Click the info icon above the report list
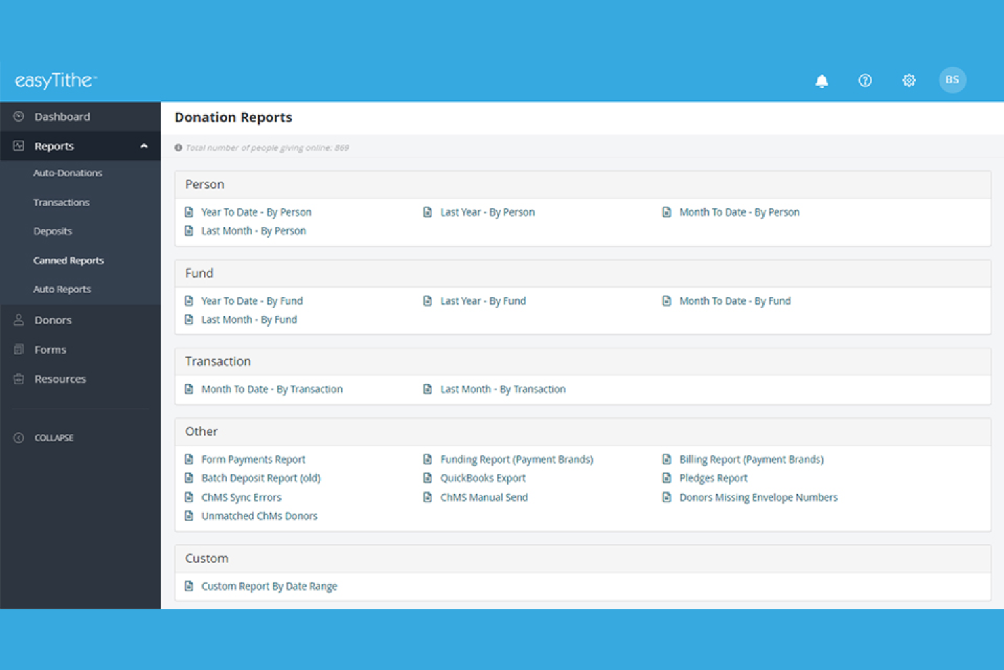Viewport: 1004px width, 670px height. click(x=178, y=147)
